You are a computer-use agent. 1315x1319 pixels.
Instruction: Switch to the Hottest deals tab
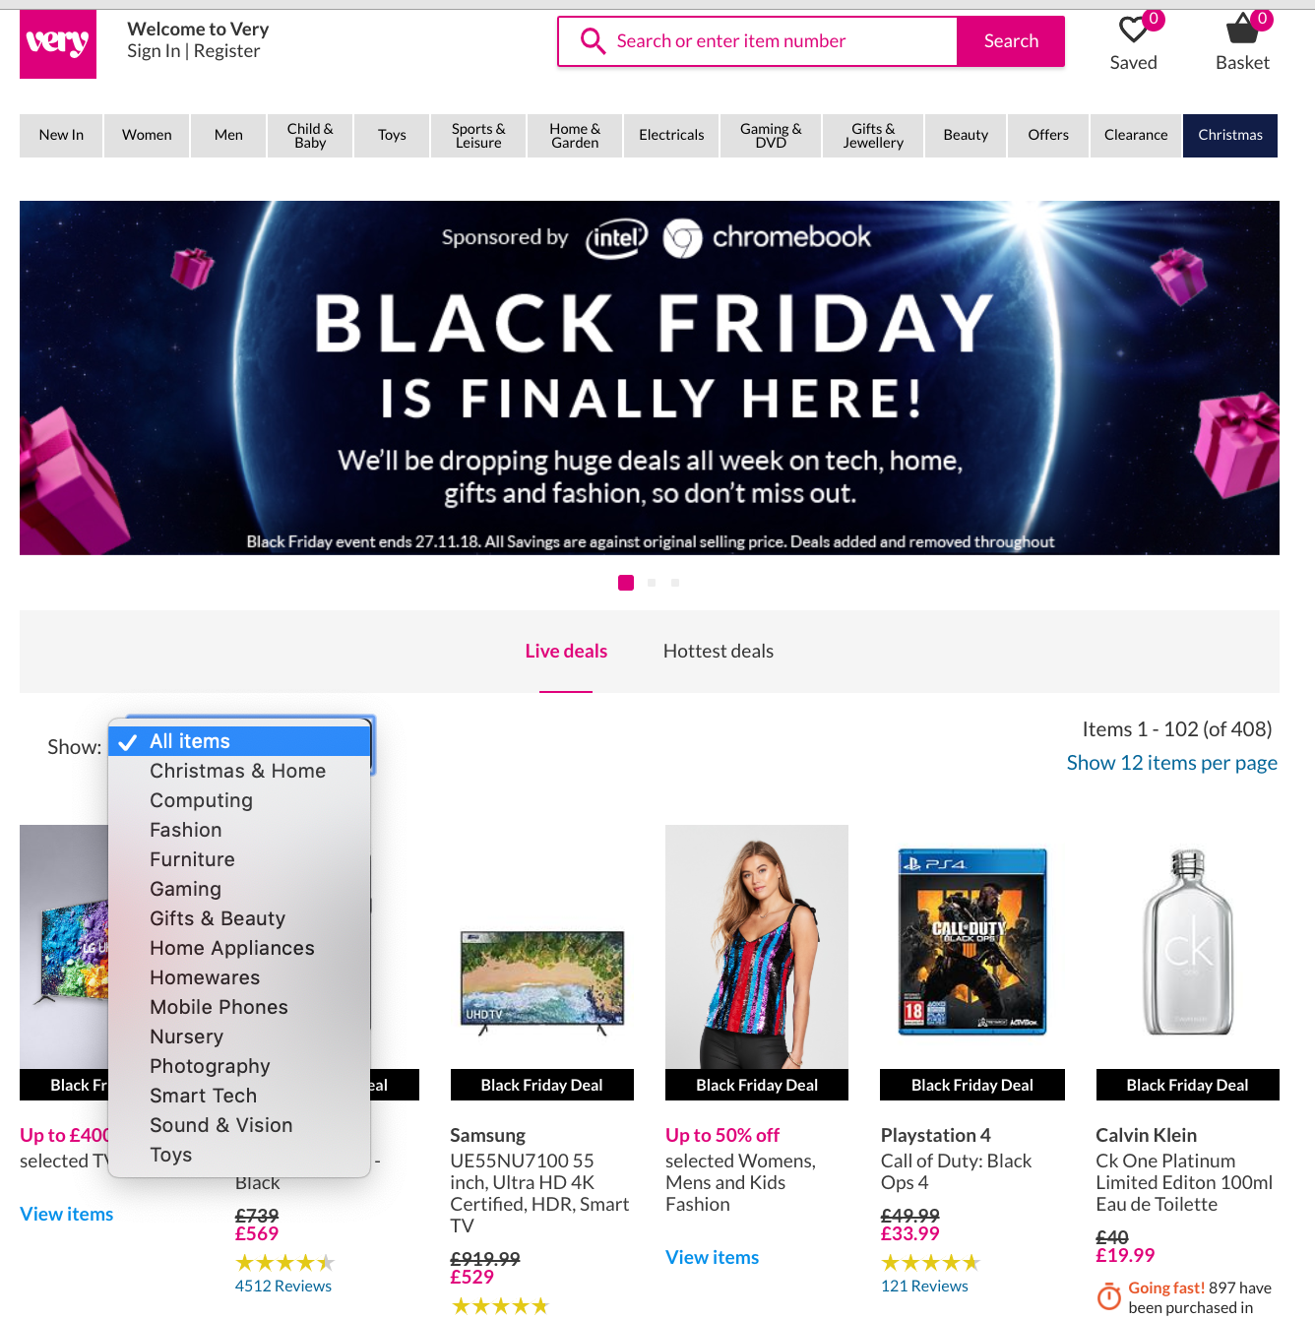click(x=719, y=651)
